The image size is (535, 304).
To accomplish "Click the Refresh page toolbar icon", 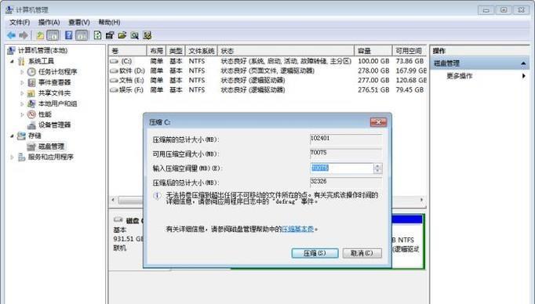I will [97, 35].
